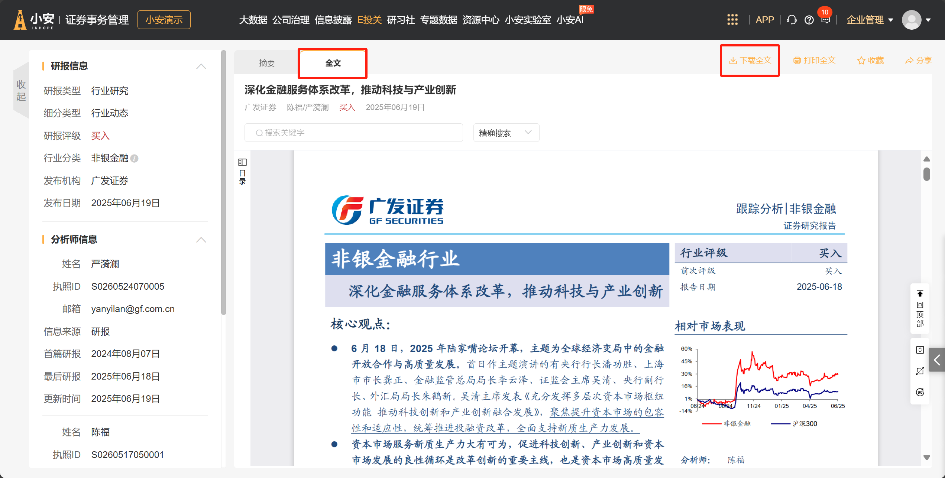
Task: Switch to the 摘要 tab
Action: [267, 63]
